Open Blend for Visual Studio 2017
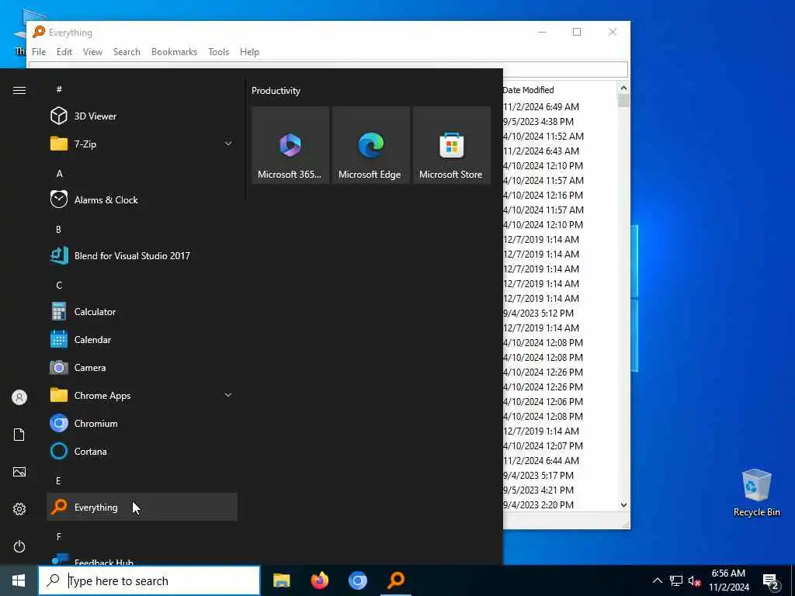This screenshot has width=795, height=596. click(x=142, y=255)
